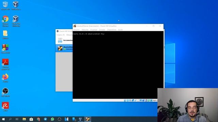The image size is (218, 122).
Task: Select the OBS Studio desktop shortcut
Action: [5, 92]
